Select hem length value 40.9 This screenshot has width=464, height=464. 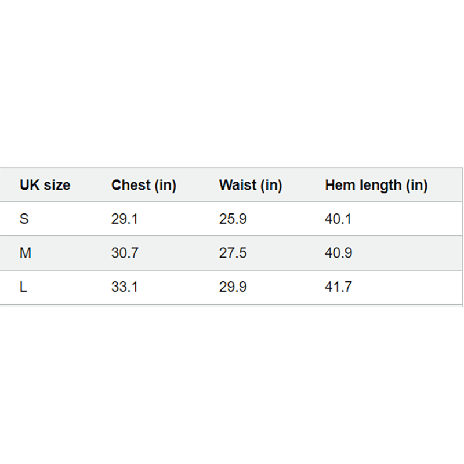(338, 253)
